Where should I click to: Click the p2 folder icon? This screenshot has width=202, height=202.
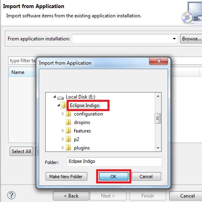(x=68, y=139)
